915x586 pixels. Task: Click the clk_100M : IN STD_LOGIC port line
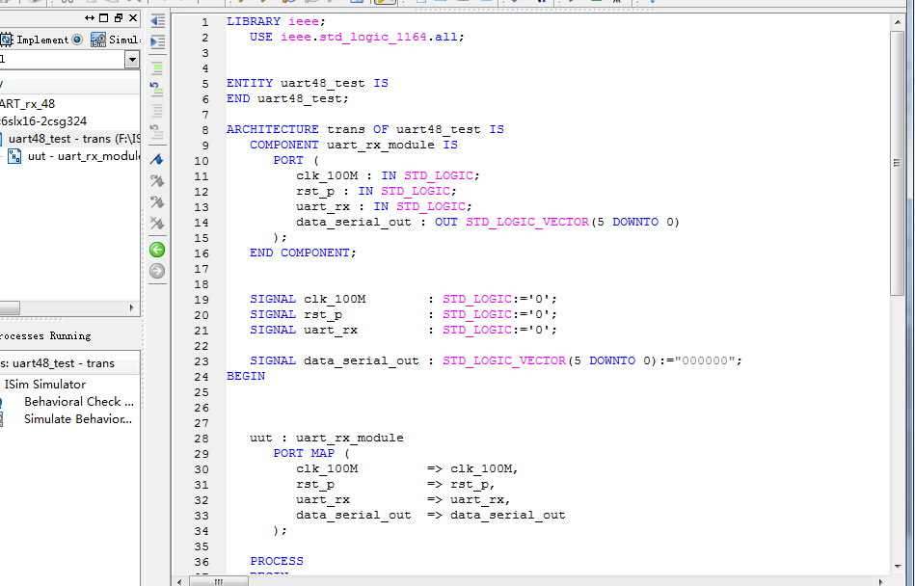[388, 175]
